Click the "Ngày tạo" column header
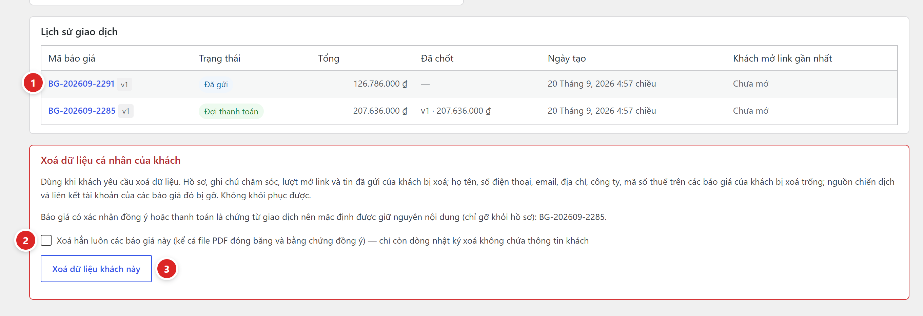Image resolution: width=923 pixels, height=316 pixels. click(x=567, y=58)
